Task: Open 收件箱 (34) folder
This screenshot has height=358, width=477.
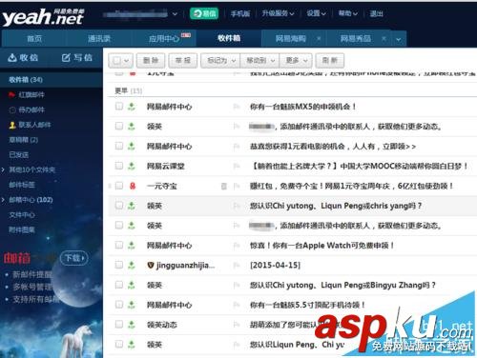Action: tap(51, 80)
